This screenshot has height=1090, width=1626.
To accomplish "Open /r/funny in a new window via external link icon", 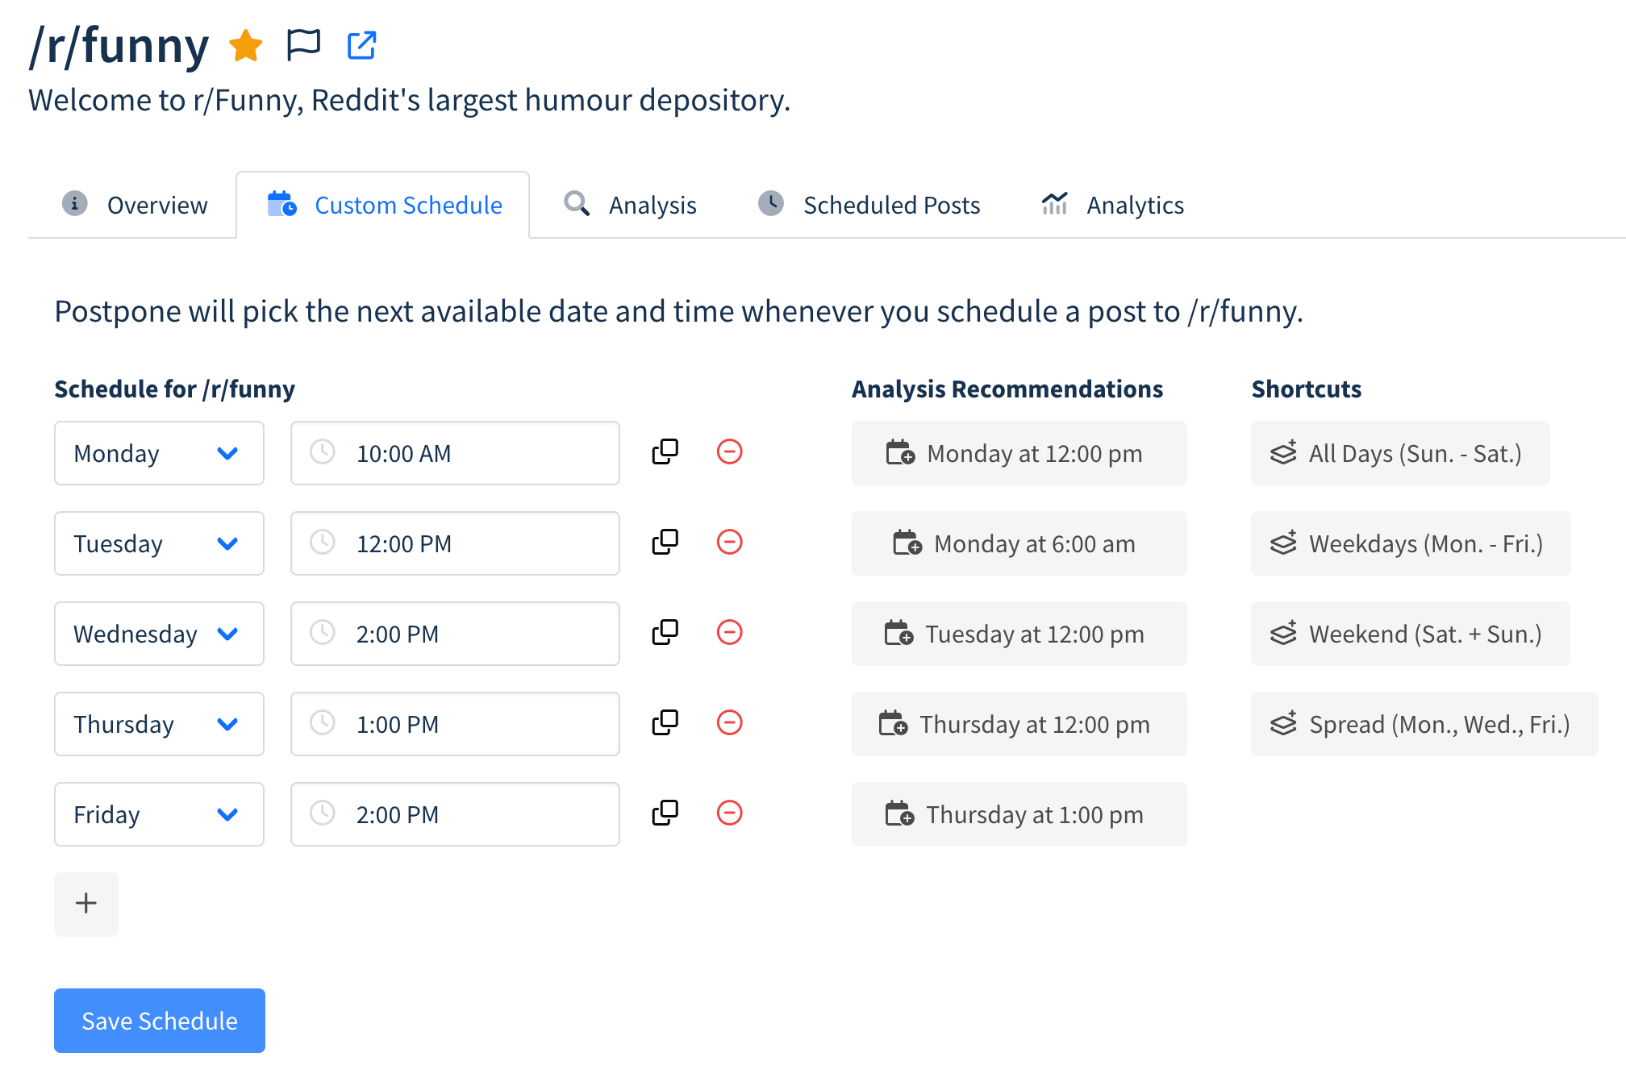I will (x=361, y=46).
